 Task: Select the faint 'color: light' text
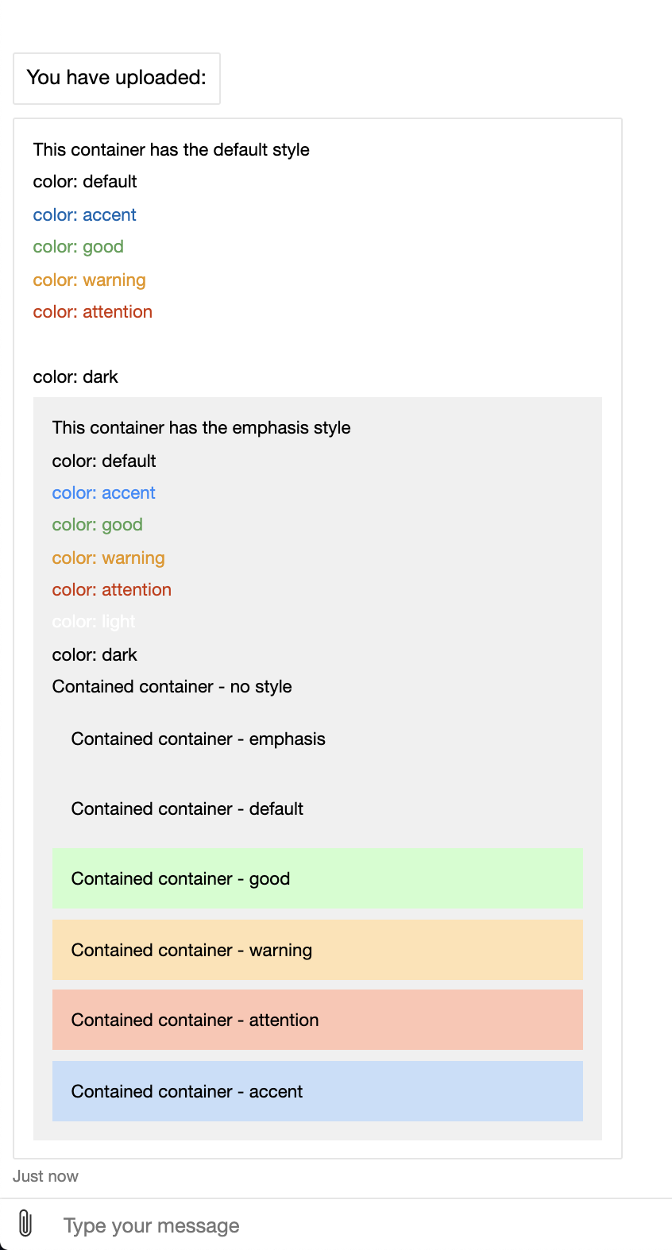click(94, 621)
